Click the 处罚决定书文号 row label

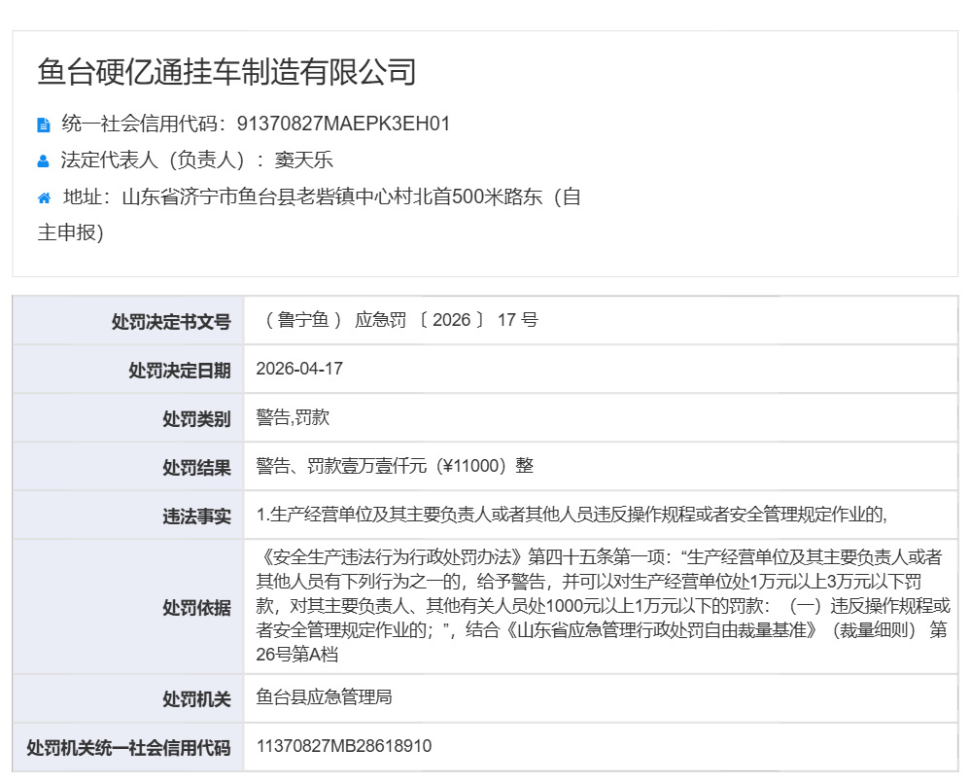pyautogui.click(x=171, y=322)
